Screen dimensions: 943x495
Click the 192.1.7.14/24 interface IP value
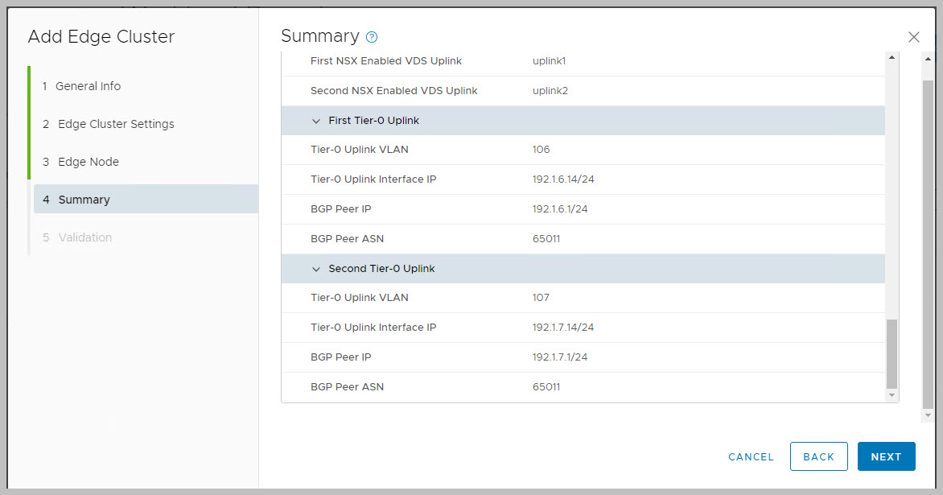coord(563,328)
